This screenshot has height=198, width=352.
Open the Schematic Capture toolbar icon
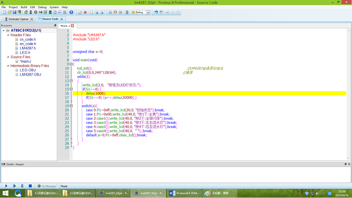[x=31, y=12]
